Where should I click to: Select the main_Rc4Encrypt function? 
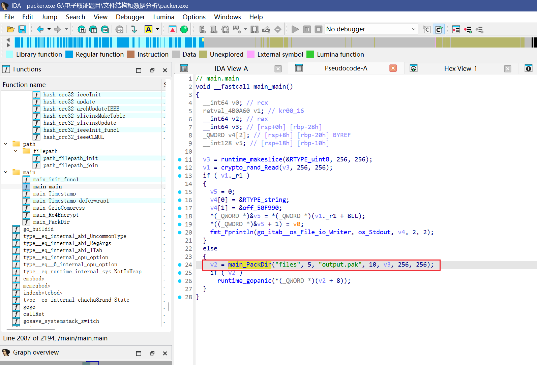tap(56, 215)
